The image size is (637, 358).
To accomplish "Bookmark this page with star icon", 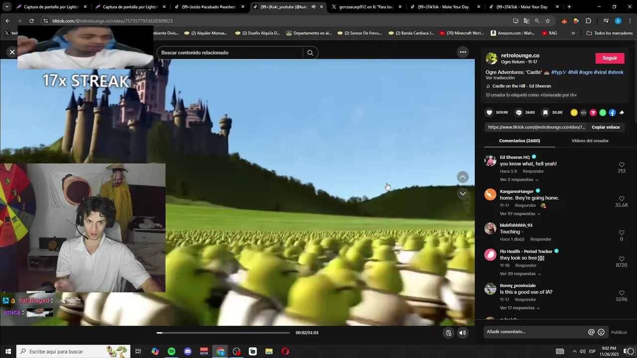I will click(x=548, y=21).
